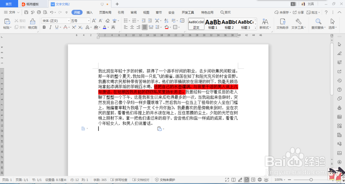
Task: Add a new document tab with plus
Action: click(x=117, y=4)
